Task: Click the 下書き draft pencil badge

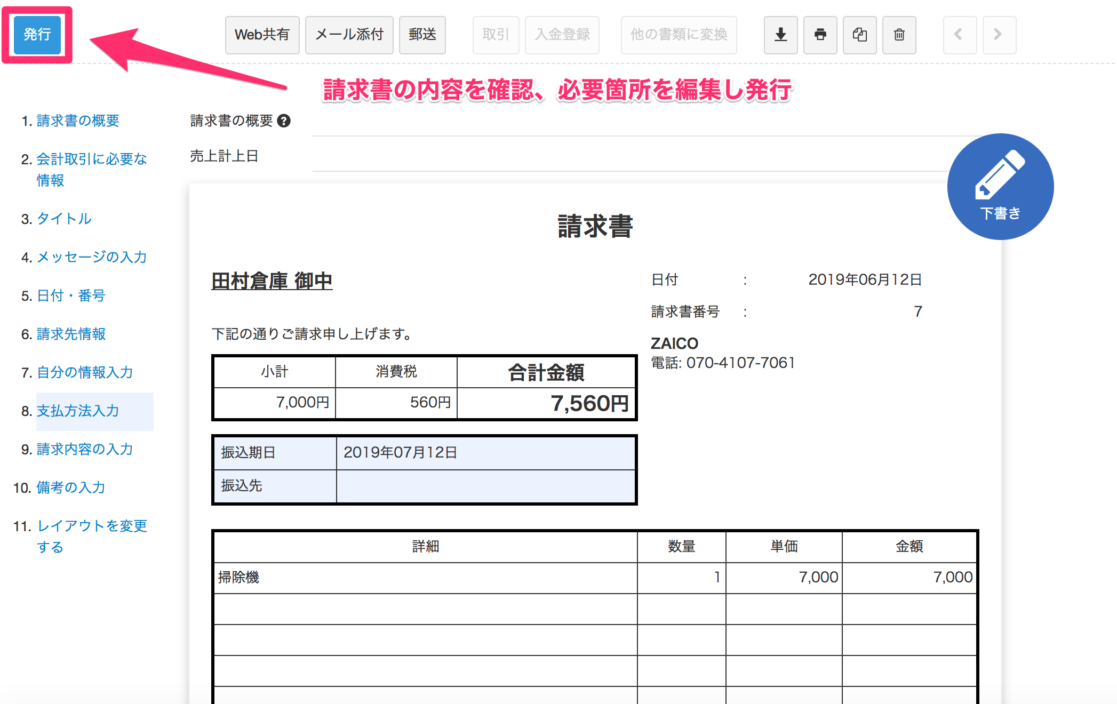Action: click(1000, 186)
